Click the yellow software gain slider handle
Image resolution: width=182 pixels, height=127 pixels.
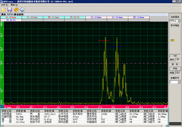(x=172, y=40)
